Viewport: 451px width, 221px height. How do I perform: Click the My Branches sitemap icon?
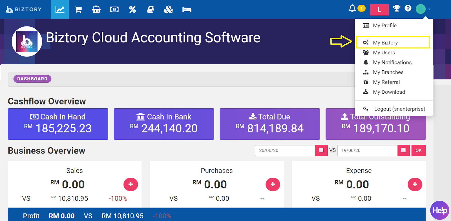(x=366, y=72)
